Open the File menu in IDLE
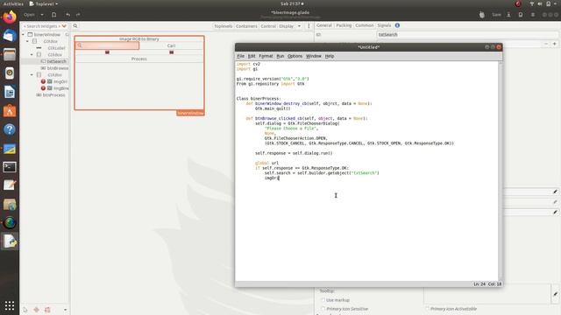 click(240, 56)
